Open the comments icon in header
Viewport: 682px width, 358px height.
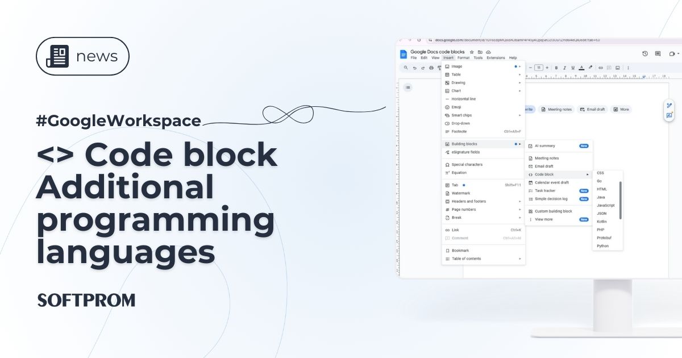(658, 53)
